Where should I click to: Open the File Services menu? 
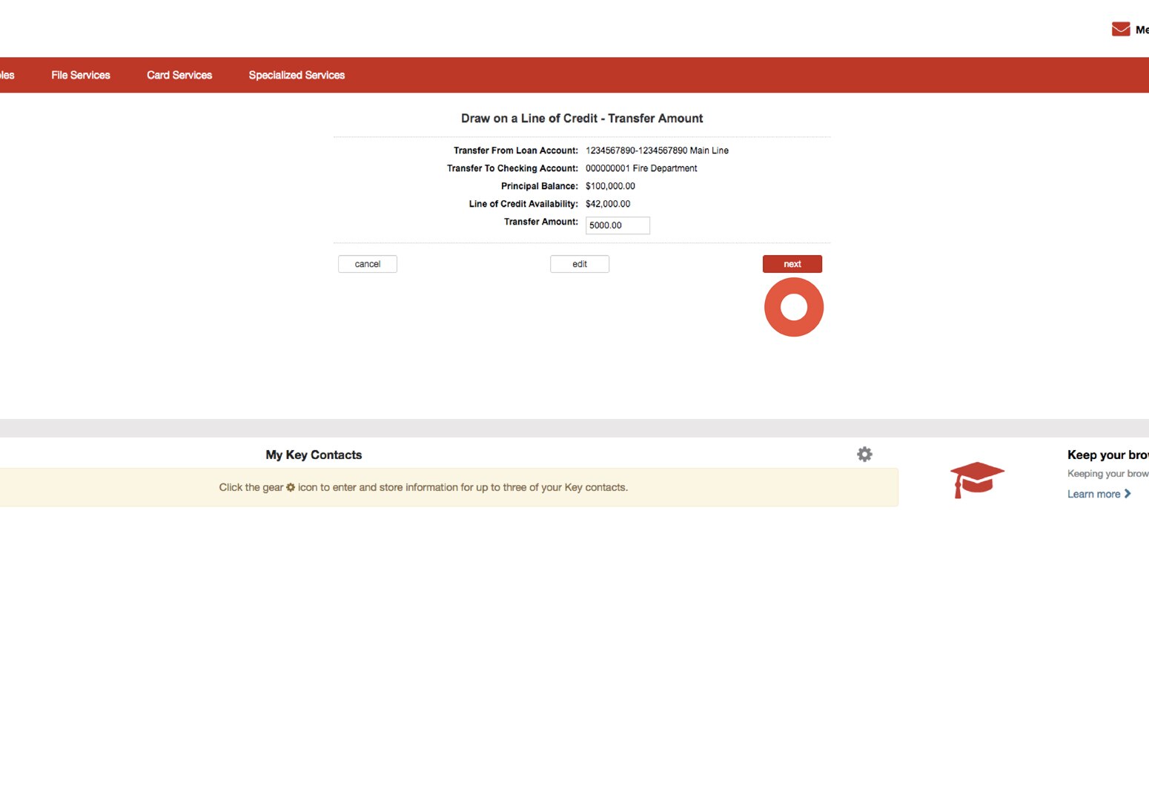tap(80, 75)
